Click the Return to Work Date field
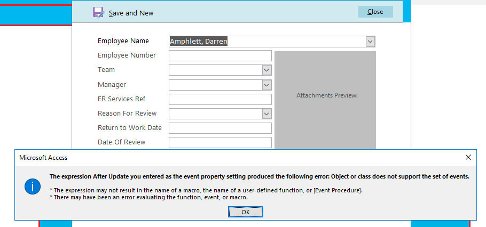 point(220,128)
